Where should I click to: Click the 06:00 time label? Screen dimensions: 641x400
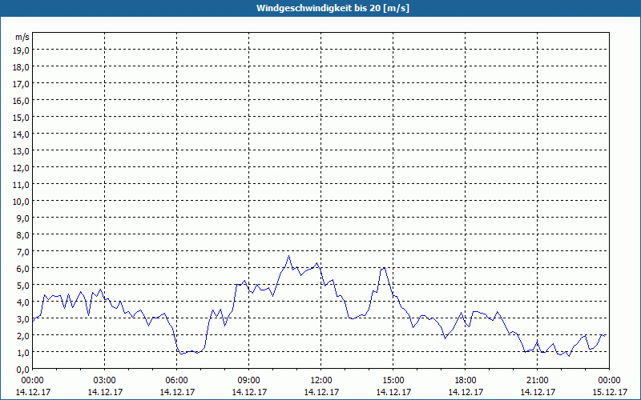177,381
